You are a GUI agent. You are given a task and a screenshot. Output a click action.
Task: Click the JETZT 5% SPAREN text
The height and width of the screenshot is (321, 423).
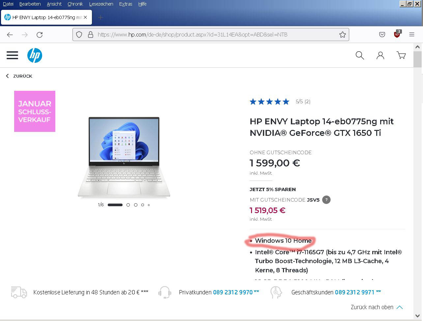pyautogui.click(x=273, y=189)
